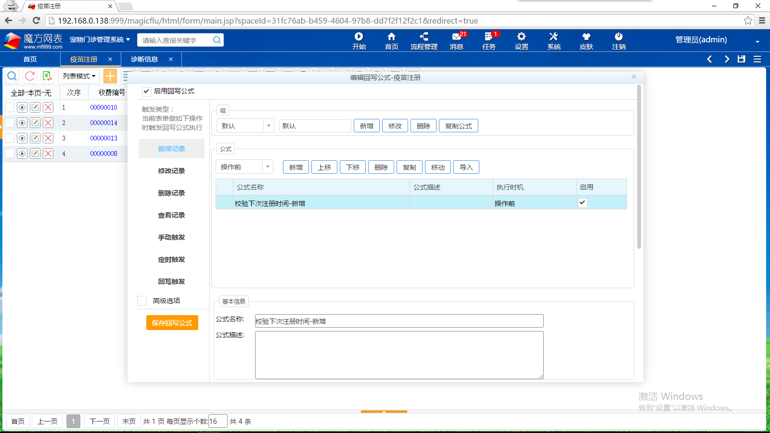Open the 默认 group dropdown

coord(245,126)
